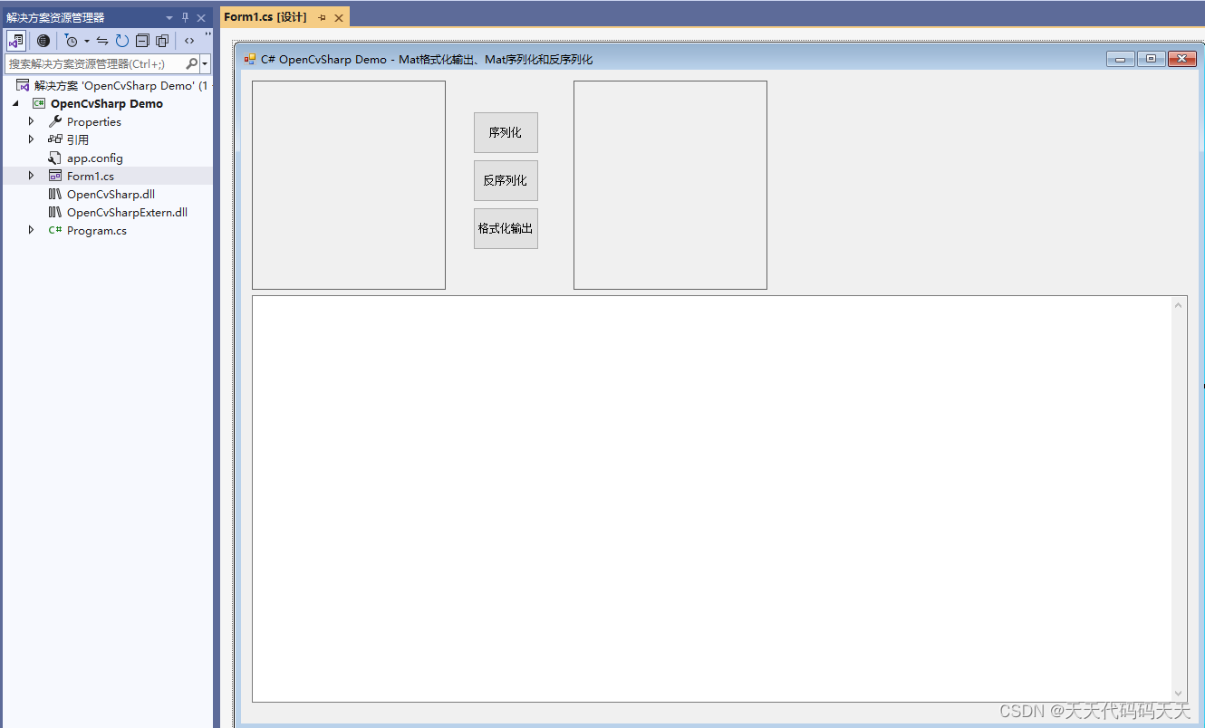Click the globe filter icon in Solution Explorer
Image resolution: width=1205 pixels, height=728 pixels.
pyautogui.click(x=43, y=41)
